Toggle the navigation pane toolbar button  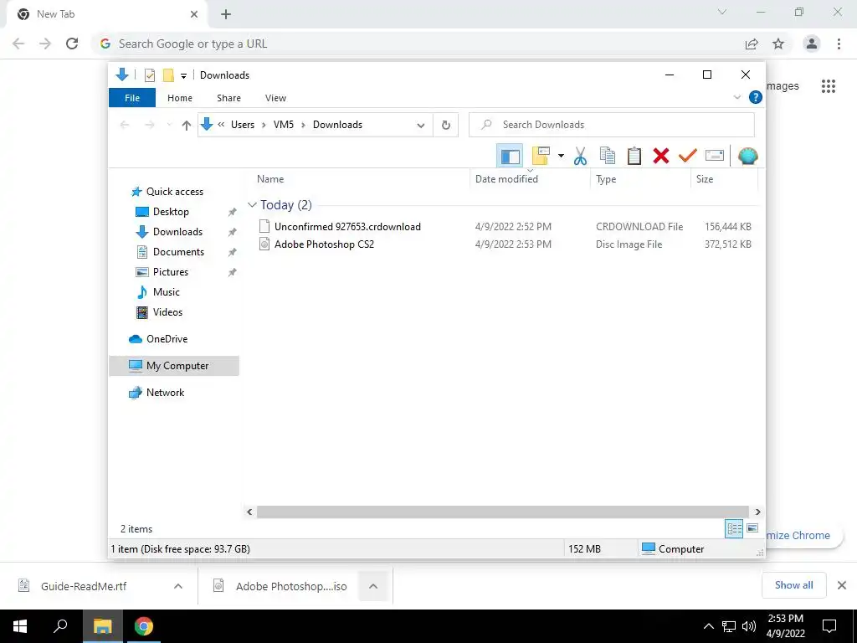pyautogui.click(x=510, y=157)
